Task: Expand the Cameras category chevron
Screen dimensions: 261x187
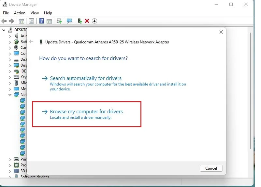Action: click(10, 48)
